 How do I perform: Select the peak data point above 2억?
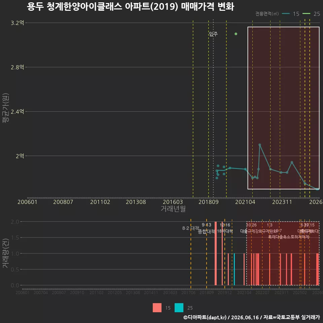pos(260,145)
